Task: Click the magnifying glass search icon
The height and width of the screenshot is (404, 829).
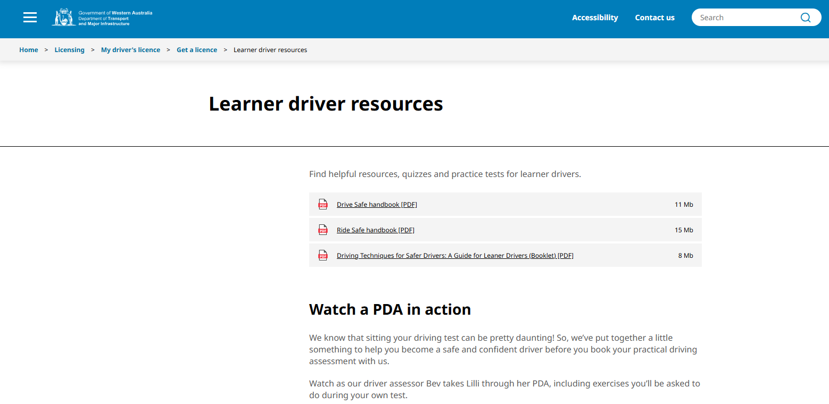Action: (805, 18)
